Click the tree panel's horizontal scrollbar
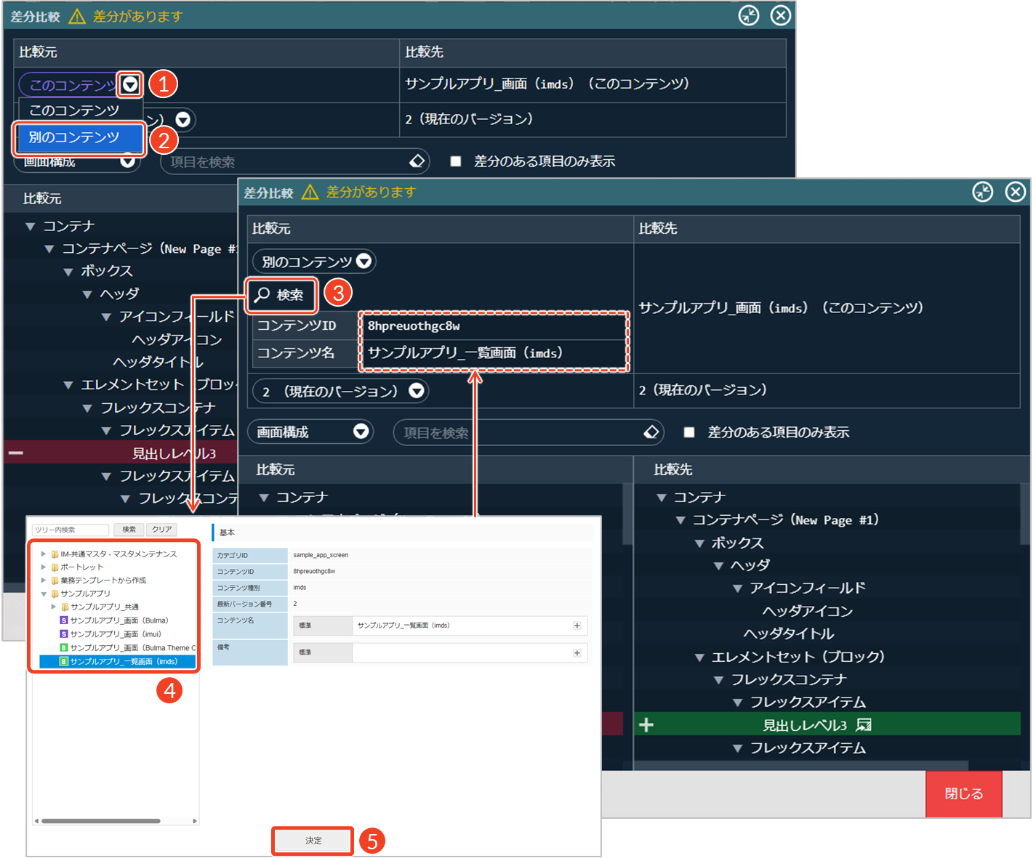Screen dimensions: 1036x858 100,821
